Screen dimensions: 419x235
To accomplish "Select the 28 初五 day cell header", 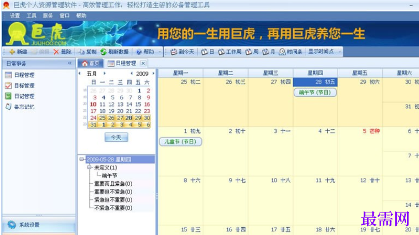I will point(315,82).
